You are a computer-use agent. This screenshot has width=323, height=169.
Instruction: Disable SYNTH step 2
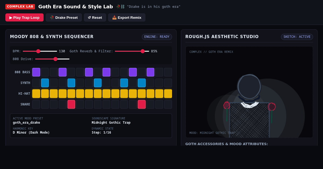(45, 83)
